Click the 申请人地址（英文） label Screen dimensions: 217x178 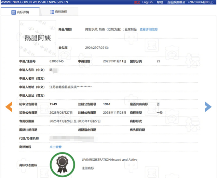tap(32, 95)
